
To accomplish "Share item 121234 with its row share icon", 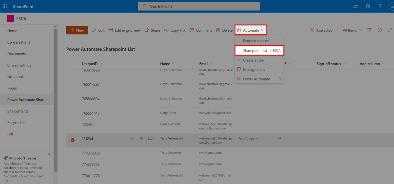I will pyautogui.click(x=141, y=139).
